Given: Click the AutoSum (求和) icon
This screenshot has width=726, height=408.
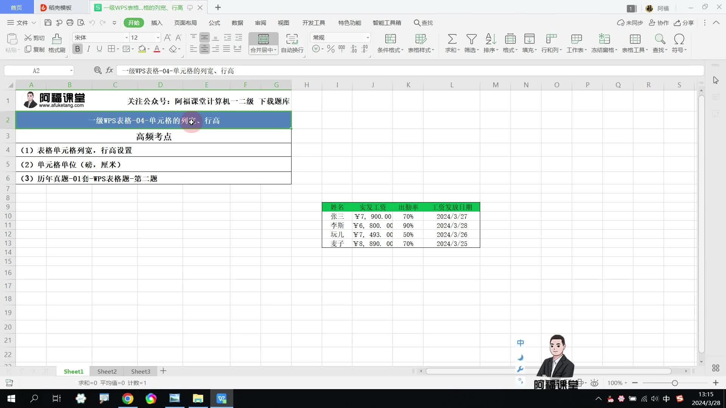Looking at the screenshot, I should (452, 39).
